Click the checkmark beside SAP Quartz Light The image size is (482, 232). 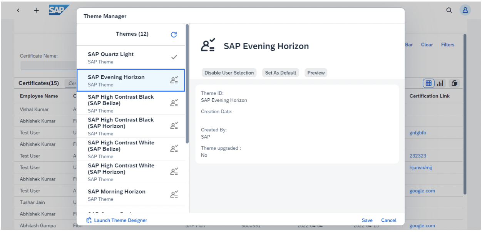(175, 57)
